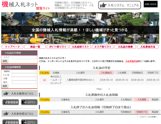Open the 商品一覧 navigation tab
Viewport: 161px width, 124px height.
35,47
